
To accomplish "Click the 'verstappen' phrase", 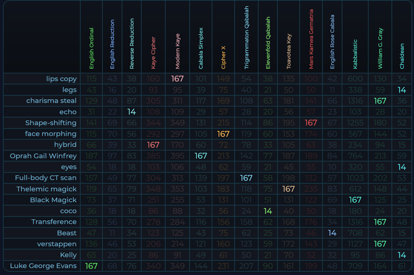I will coord(57,244).
